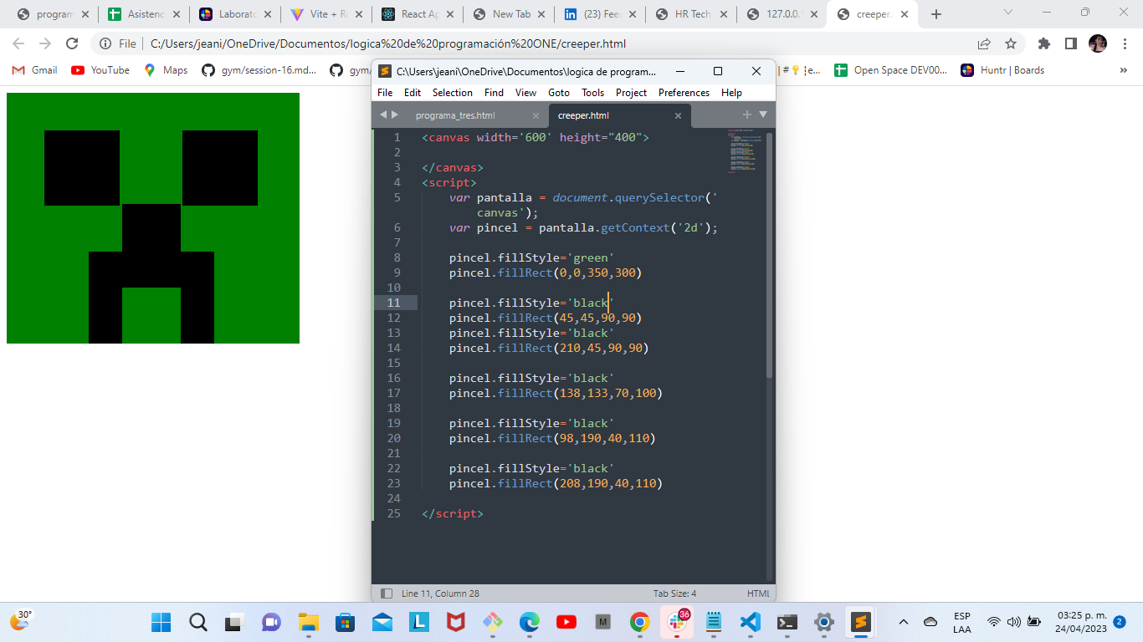Open the YouTube taskbar app

[x=566, y=622]
